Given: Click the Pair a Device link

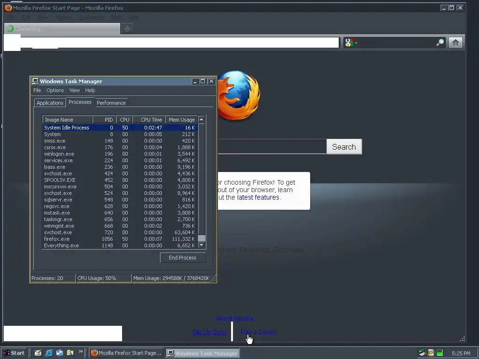Looking at the screenshot, I should [x=258, y=332].
